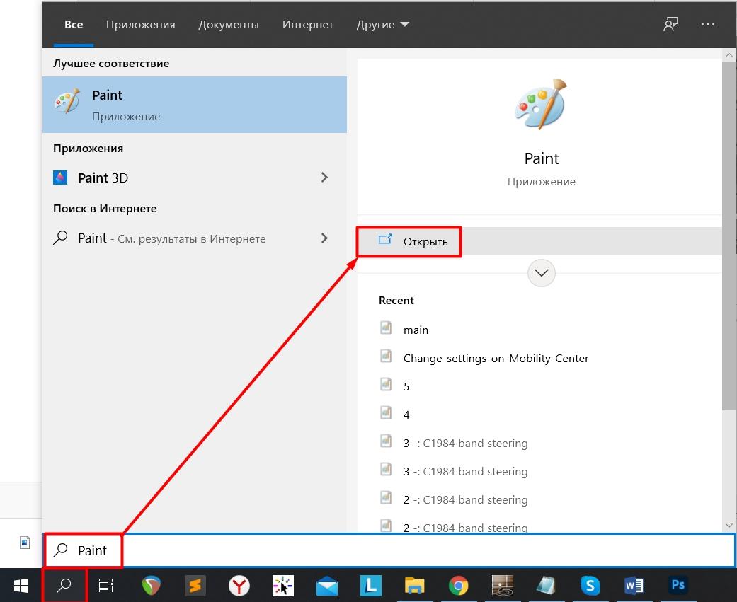Open recent file Change-settings-on-Mobility-Center
This screenshot has height=602, width=737.
tap(496, 358)
